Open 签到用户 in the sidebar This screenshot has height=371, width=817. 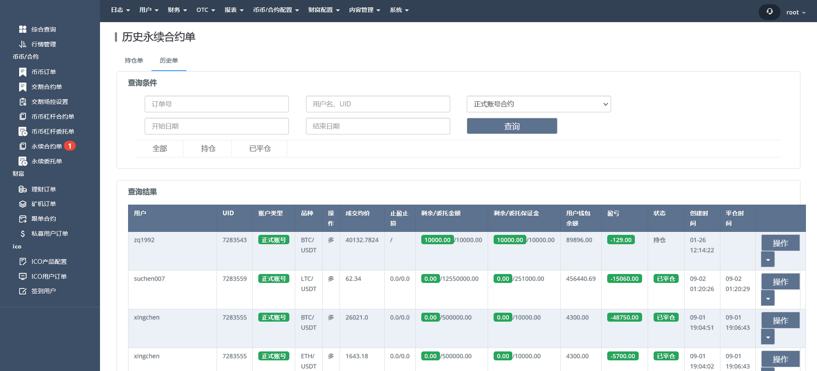click(44, 291)
